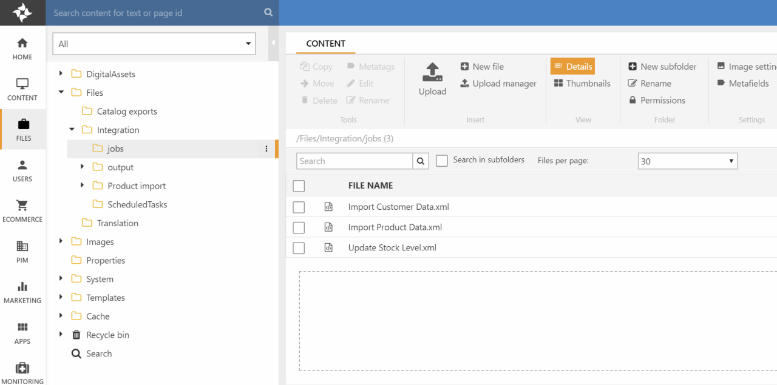Open the Marketing section in the sidebar
The height and width of the screenshot is (385, 777).
(22, 292)
